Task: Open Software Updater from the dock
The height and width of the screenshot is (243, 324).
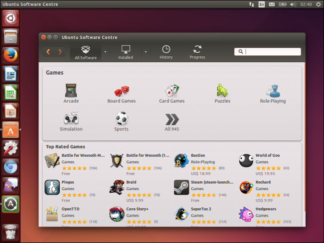Action: pyautogui.click(x=10, y=204)
